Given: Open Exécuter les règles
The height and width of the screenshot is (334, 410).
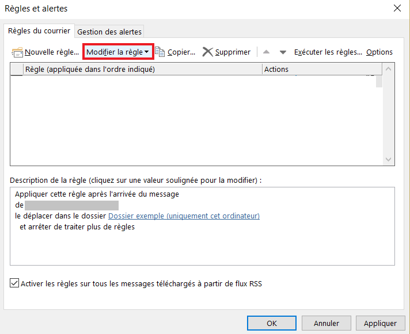Looking at the screenshot, I should pyautogui.click(x=328, y=52).
